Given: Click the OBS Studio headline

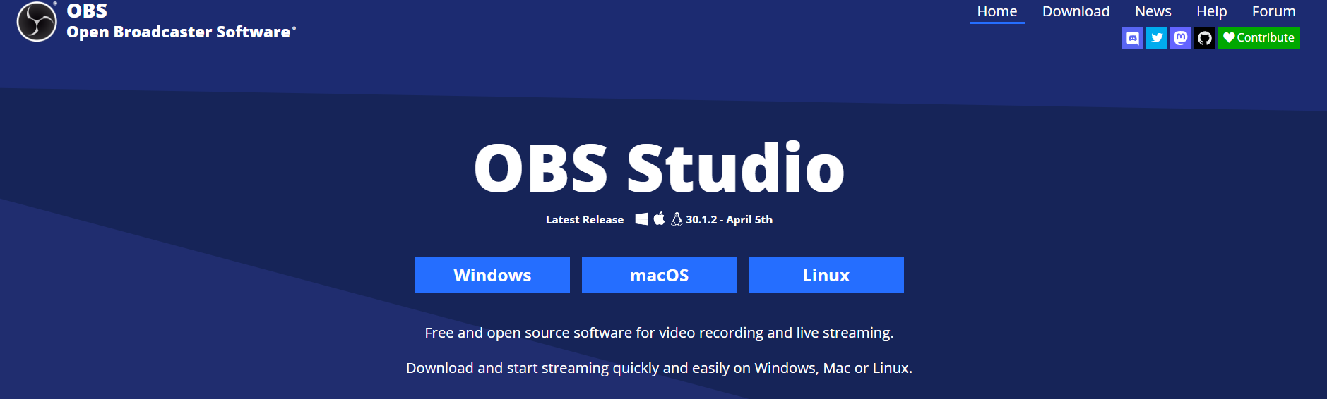Looking at the screenshot, I should 660,168.
